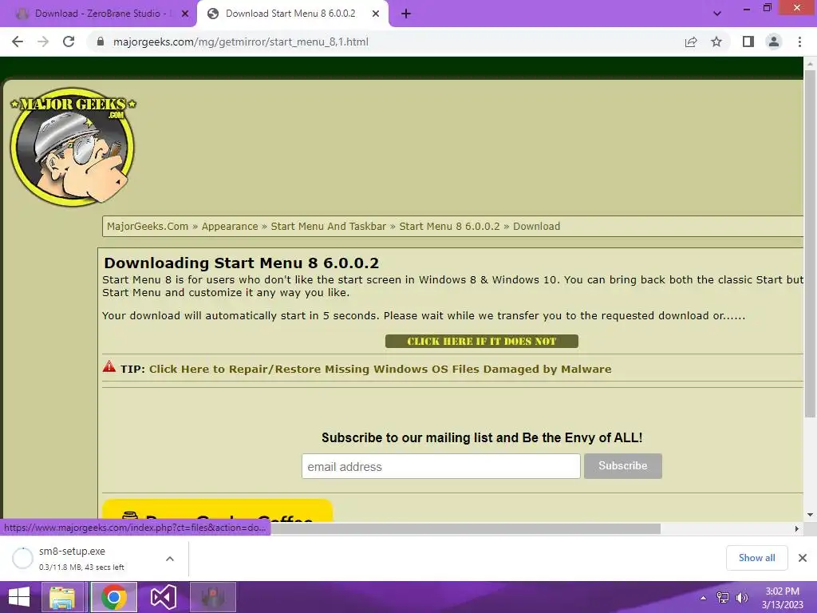Open MajorGeeks.Com breadcrumb link
The width and height of the screenshot is (817, 613).
pyautogui.click(x=148, y=226)
